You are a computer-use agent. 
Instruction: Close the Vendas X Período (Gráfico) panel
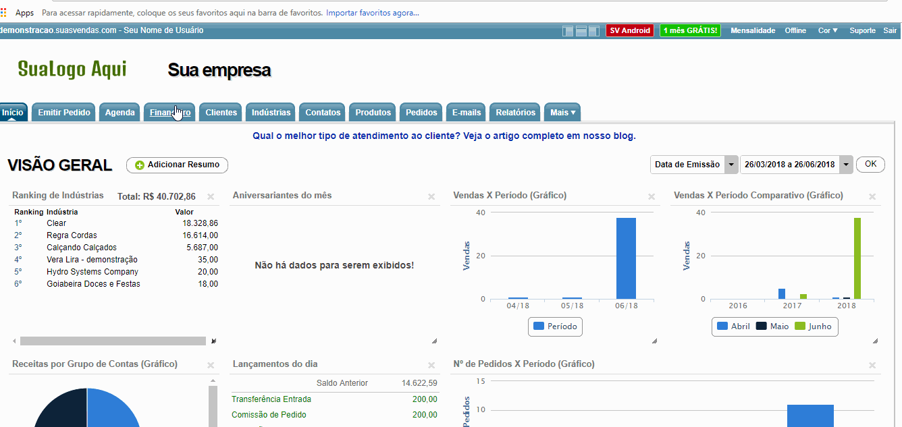652,196
